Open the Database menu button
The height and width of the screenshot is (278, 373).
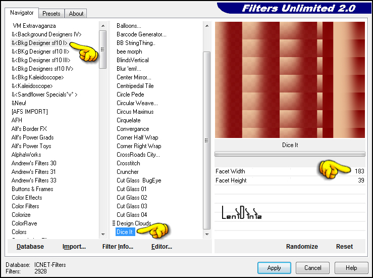coord(30,247)
